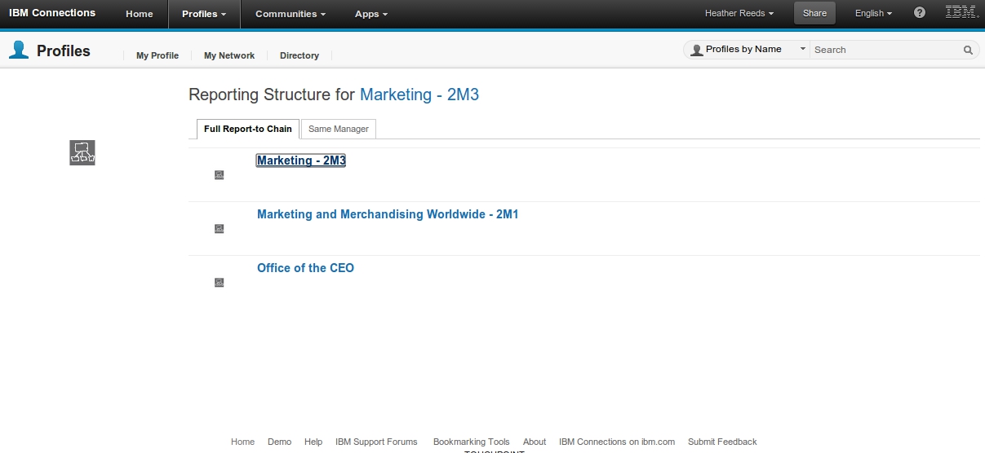985x453 pixels.
Task: Click small photo icon beside Marketing and Merchandising Worldwide
Action: (219, 229)
